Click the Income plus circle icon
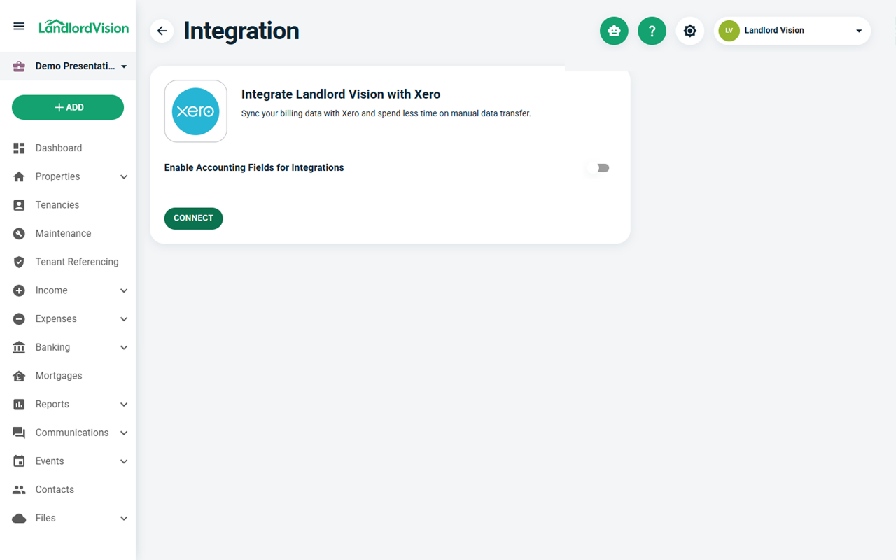Screen dimensions: 896x560 coord(19,290)
